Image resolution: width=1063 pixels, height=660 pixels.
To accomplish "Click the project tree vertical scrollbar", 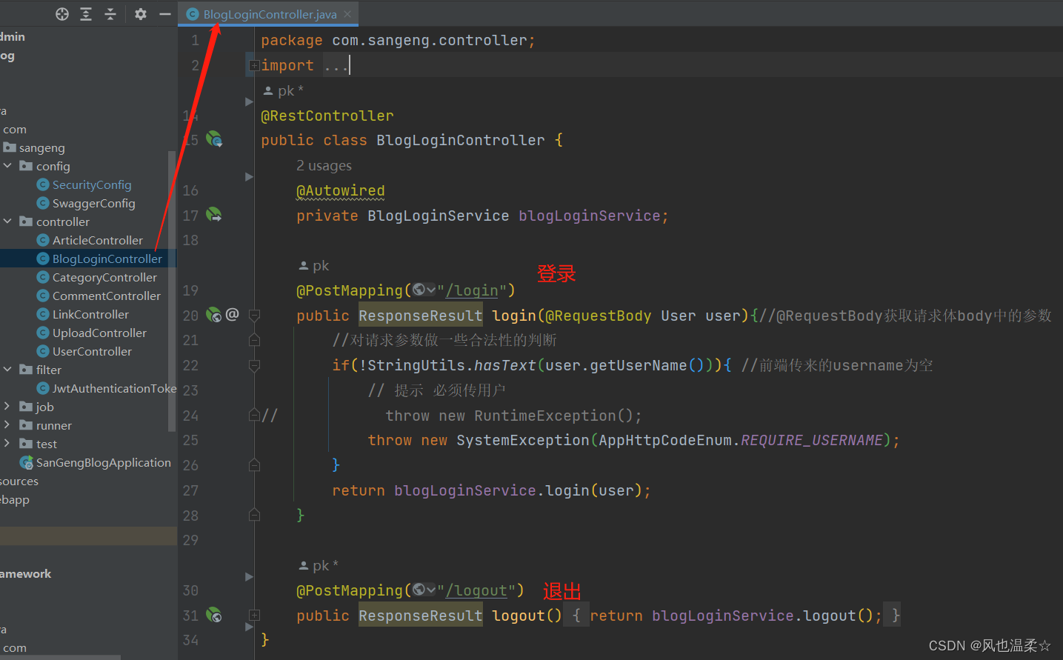I will (172, 290).
